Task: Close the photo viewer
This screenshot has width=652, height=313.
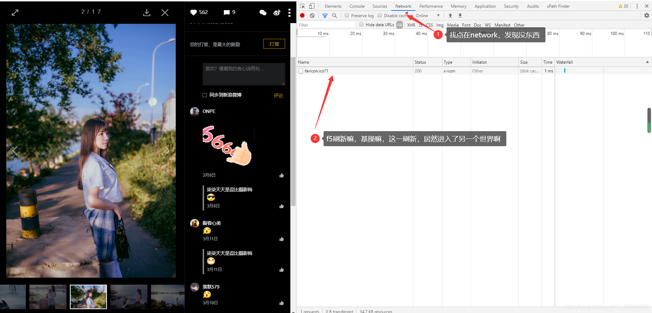Action: [165, 13]
